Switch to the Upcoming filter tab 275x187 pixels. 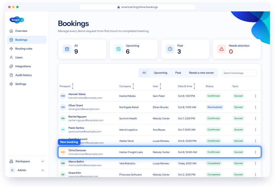(161, 73)
